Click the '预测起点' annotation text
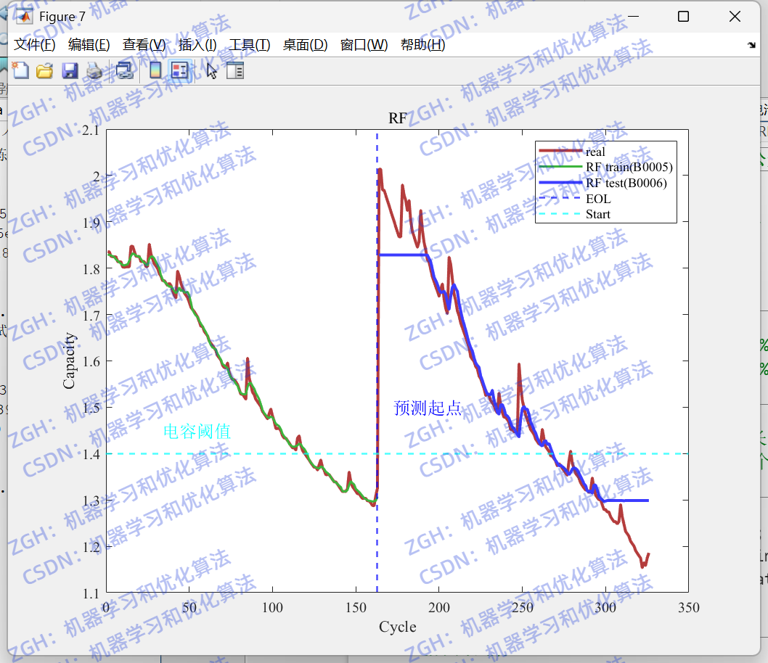Screen dimensions: 768x663 coord(428,408)
